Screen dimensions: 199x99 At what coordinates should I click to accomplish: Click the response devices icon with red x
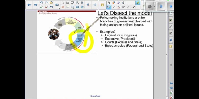[88, 5]
